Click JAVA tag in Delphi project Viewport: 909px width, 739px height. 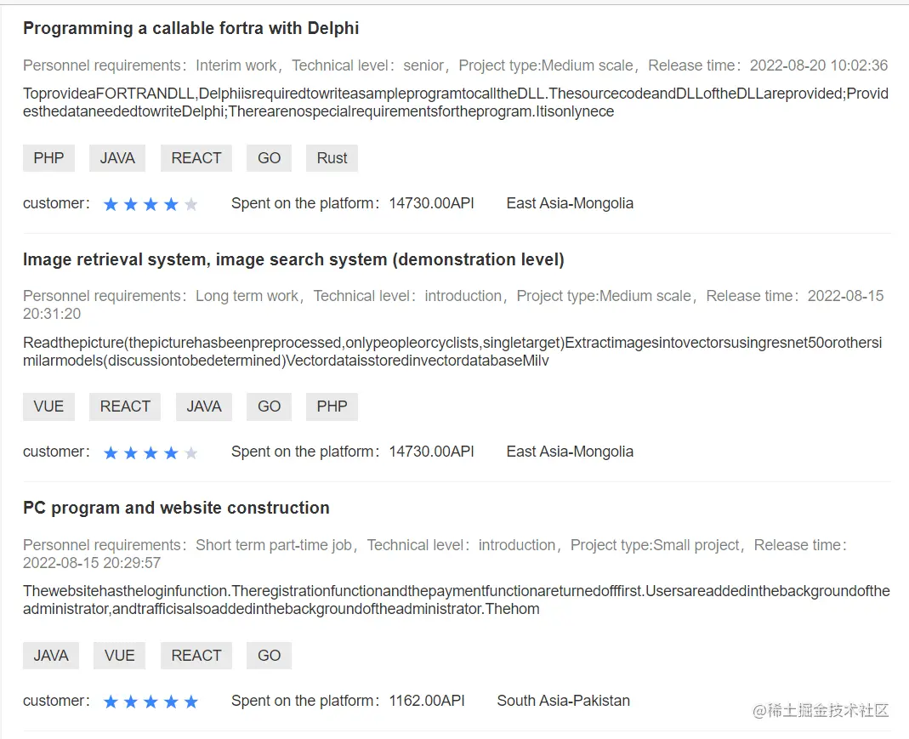tap(117, 158)
